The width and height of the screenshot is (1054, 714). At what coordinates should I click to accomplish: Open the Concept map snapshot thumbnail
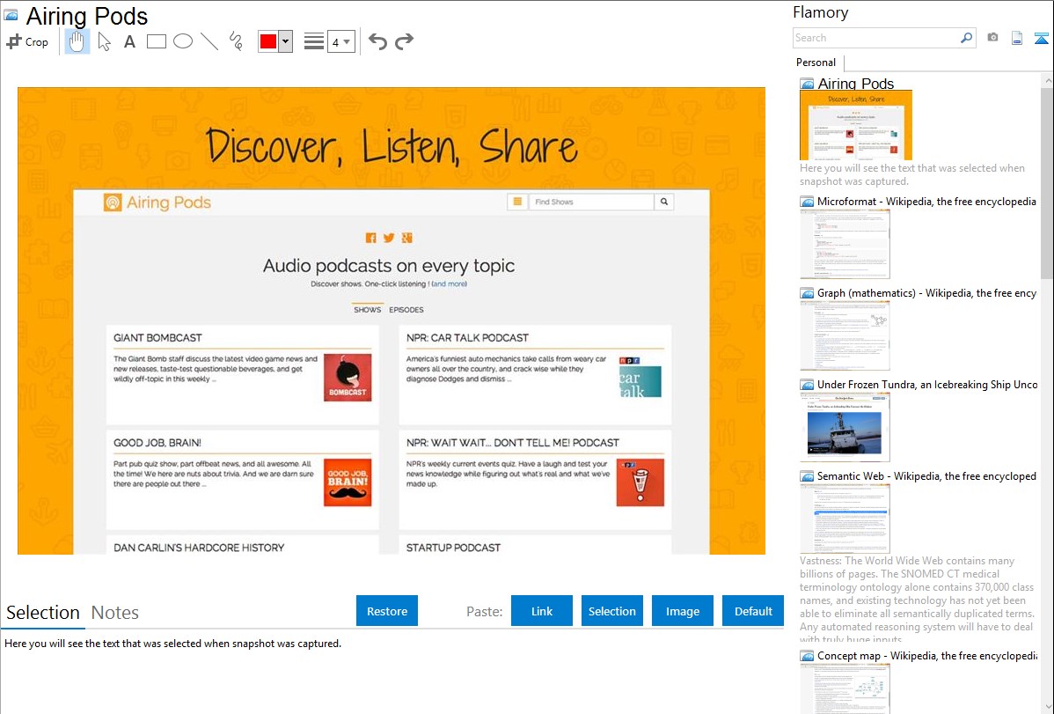click(x=845, y=688)
